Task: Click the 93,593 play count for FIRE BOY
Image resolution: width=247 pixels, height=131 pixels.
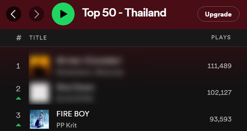Action: click(x=221, y=119)
